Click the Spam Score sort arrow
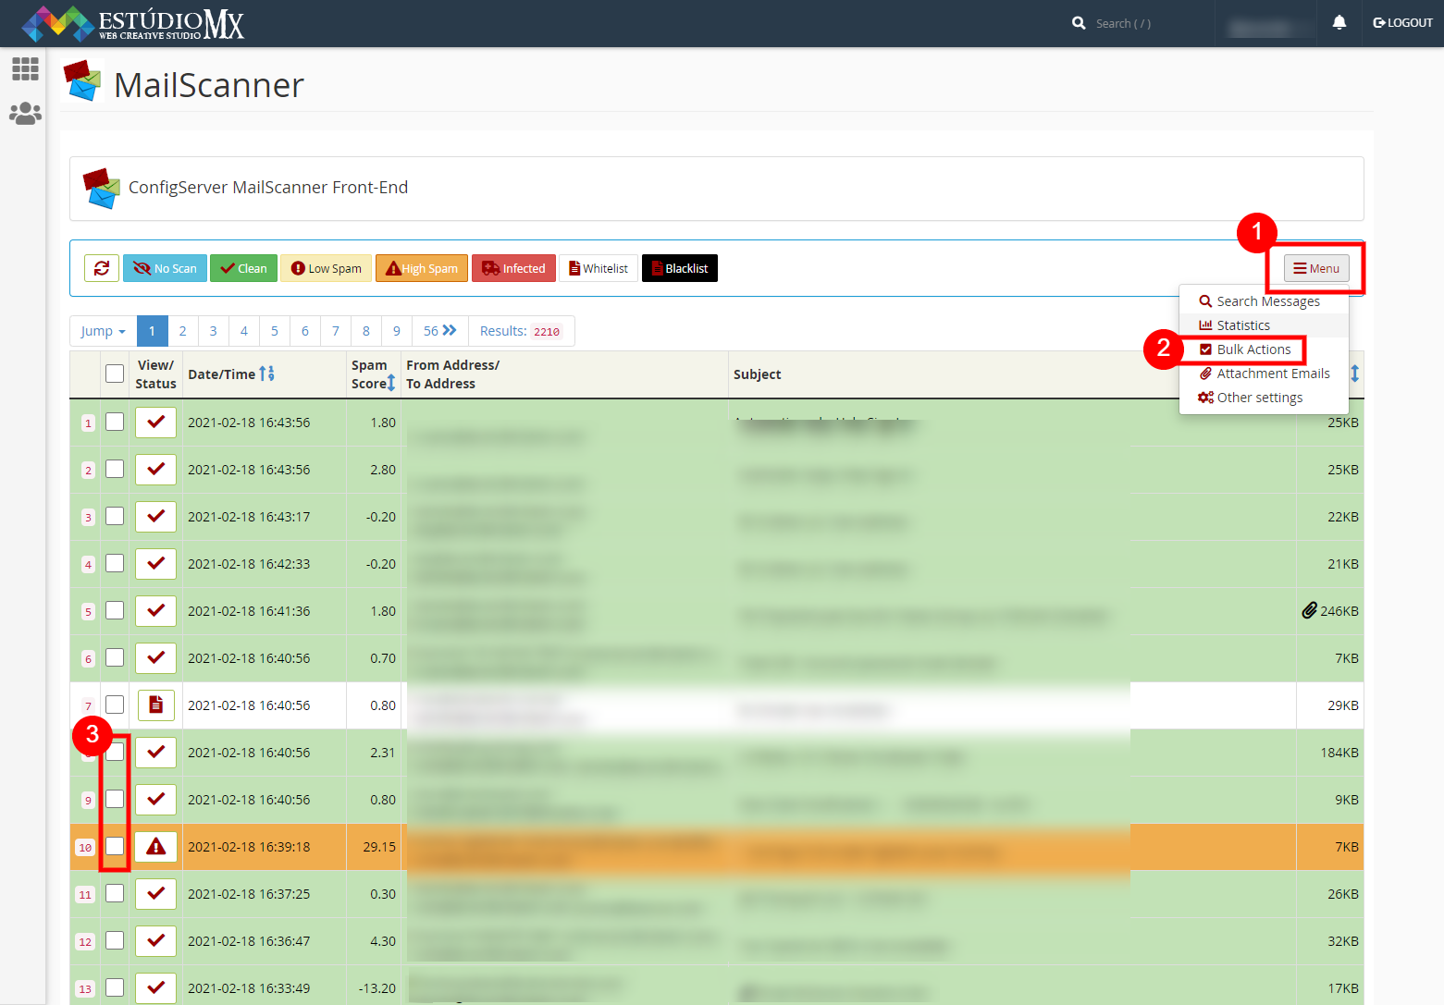This screenshot has height=1005, width=1444. coord(391,383)
